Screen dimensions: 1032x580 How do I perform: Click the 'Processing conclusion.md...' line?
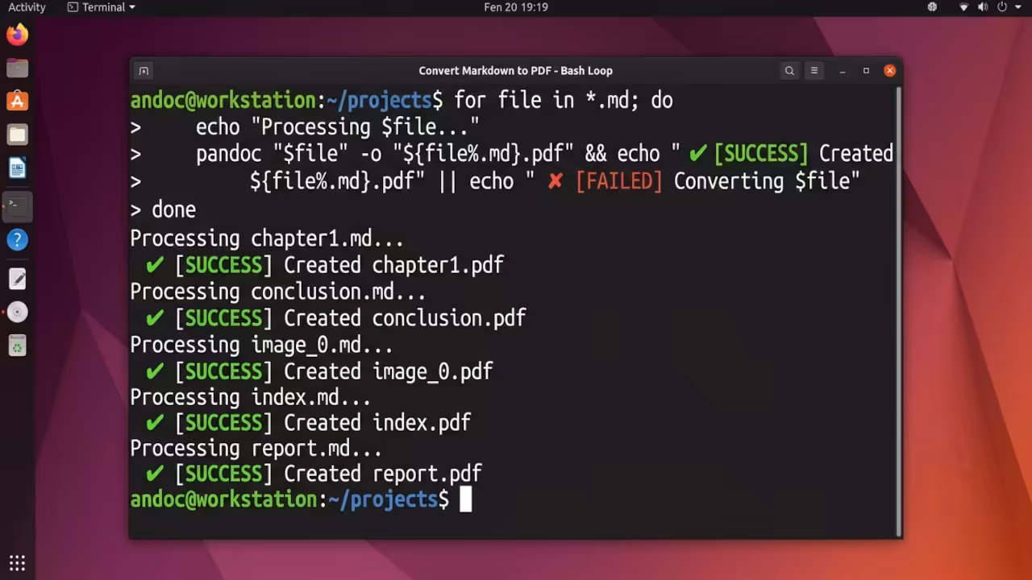[278, 292]
